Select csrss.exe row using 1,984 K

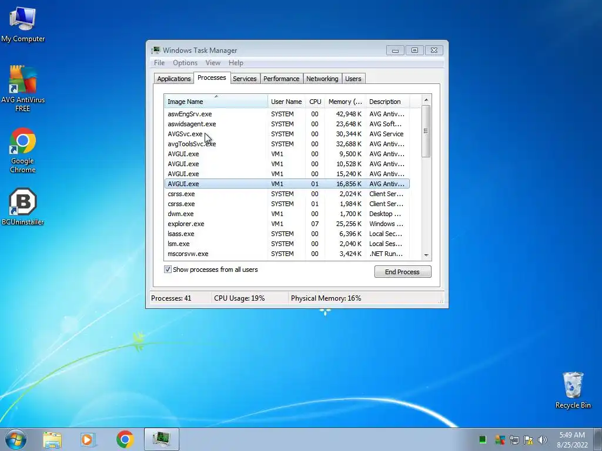[287, 204]
